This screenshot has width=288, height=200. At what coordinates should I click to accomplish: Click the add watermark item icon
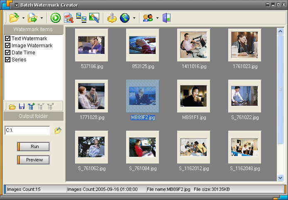[31, 106]
